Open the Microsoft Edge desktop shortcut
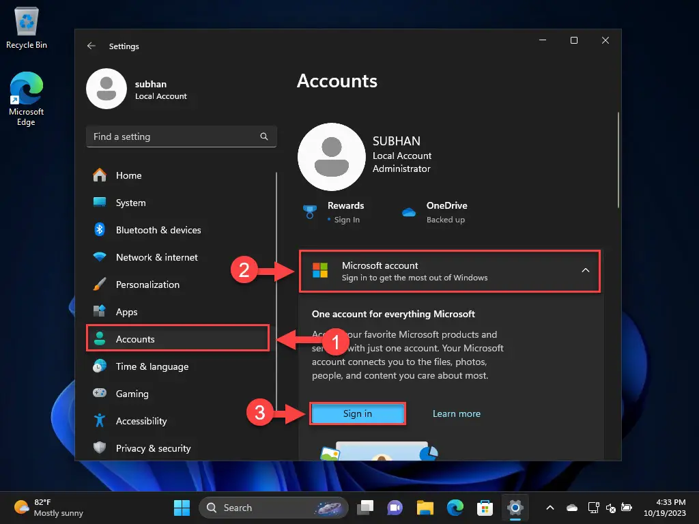Viewport: 699px width, 524px height. pyautogui.click(x=27, y=98)
